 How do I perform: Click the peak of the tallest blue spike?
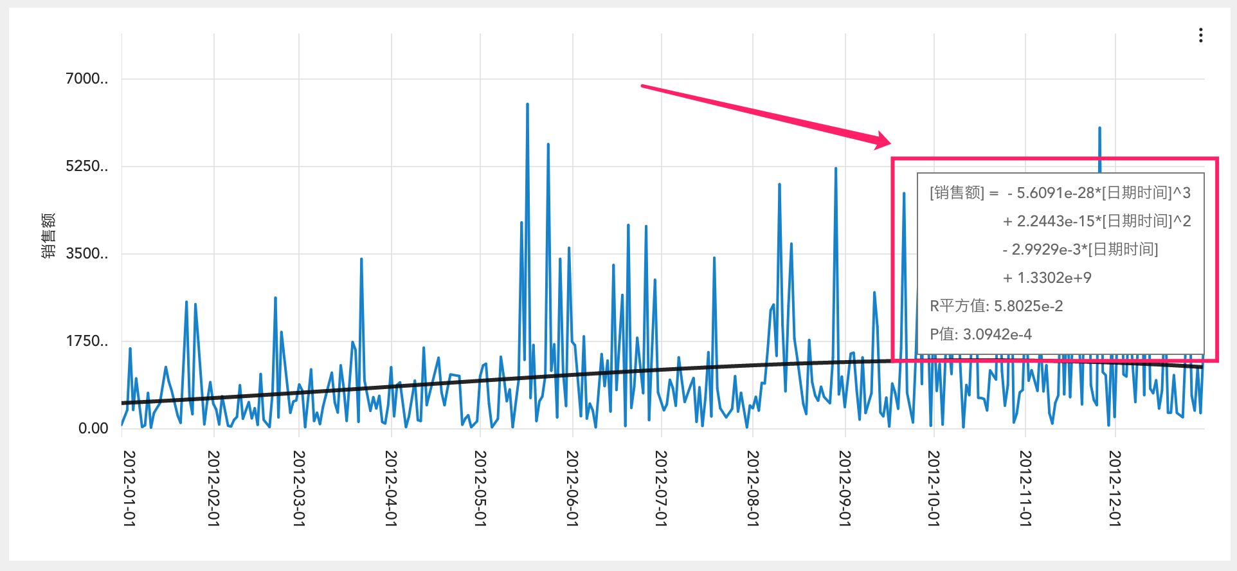click(527, 105)
